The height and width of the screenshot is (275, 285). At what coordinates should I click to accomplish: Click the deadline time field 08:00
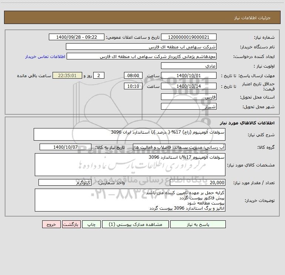click(x=133, y=75)
